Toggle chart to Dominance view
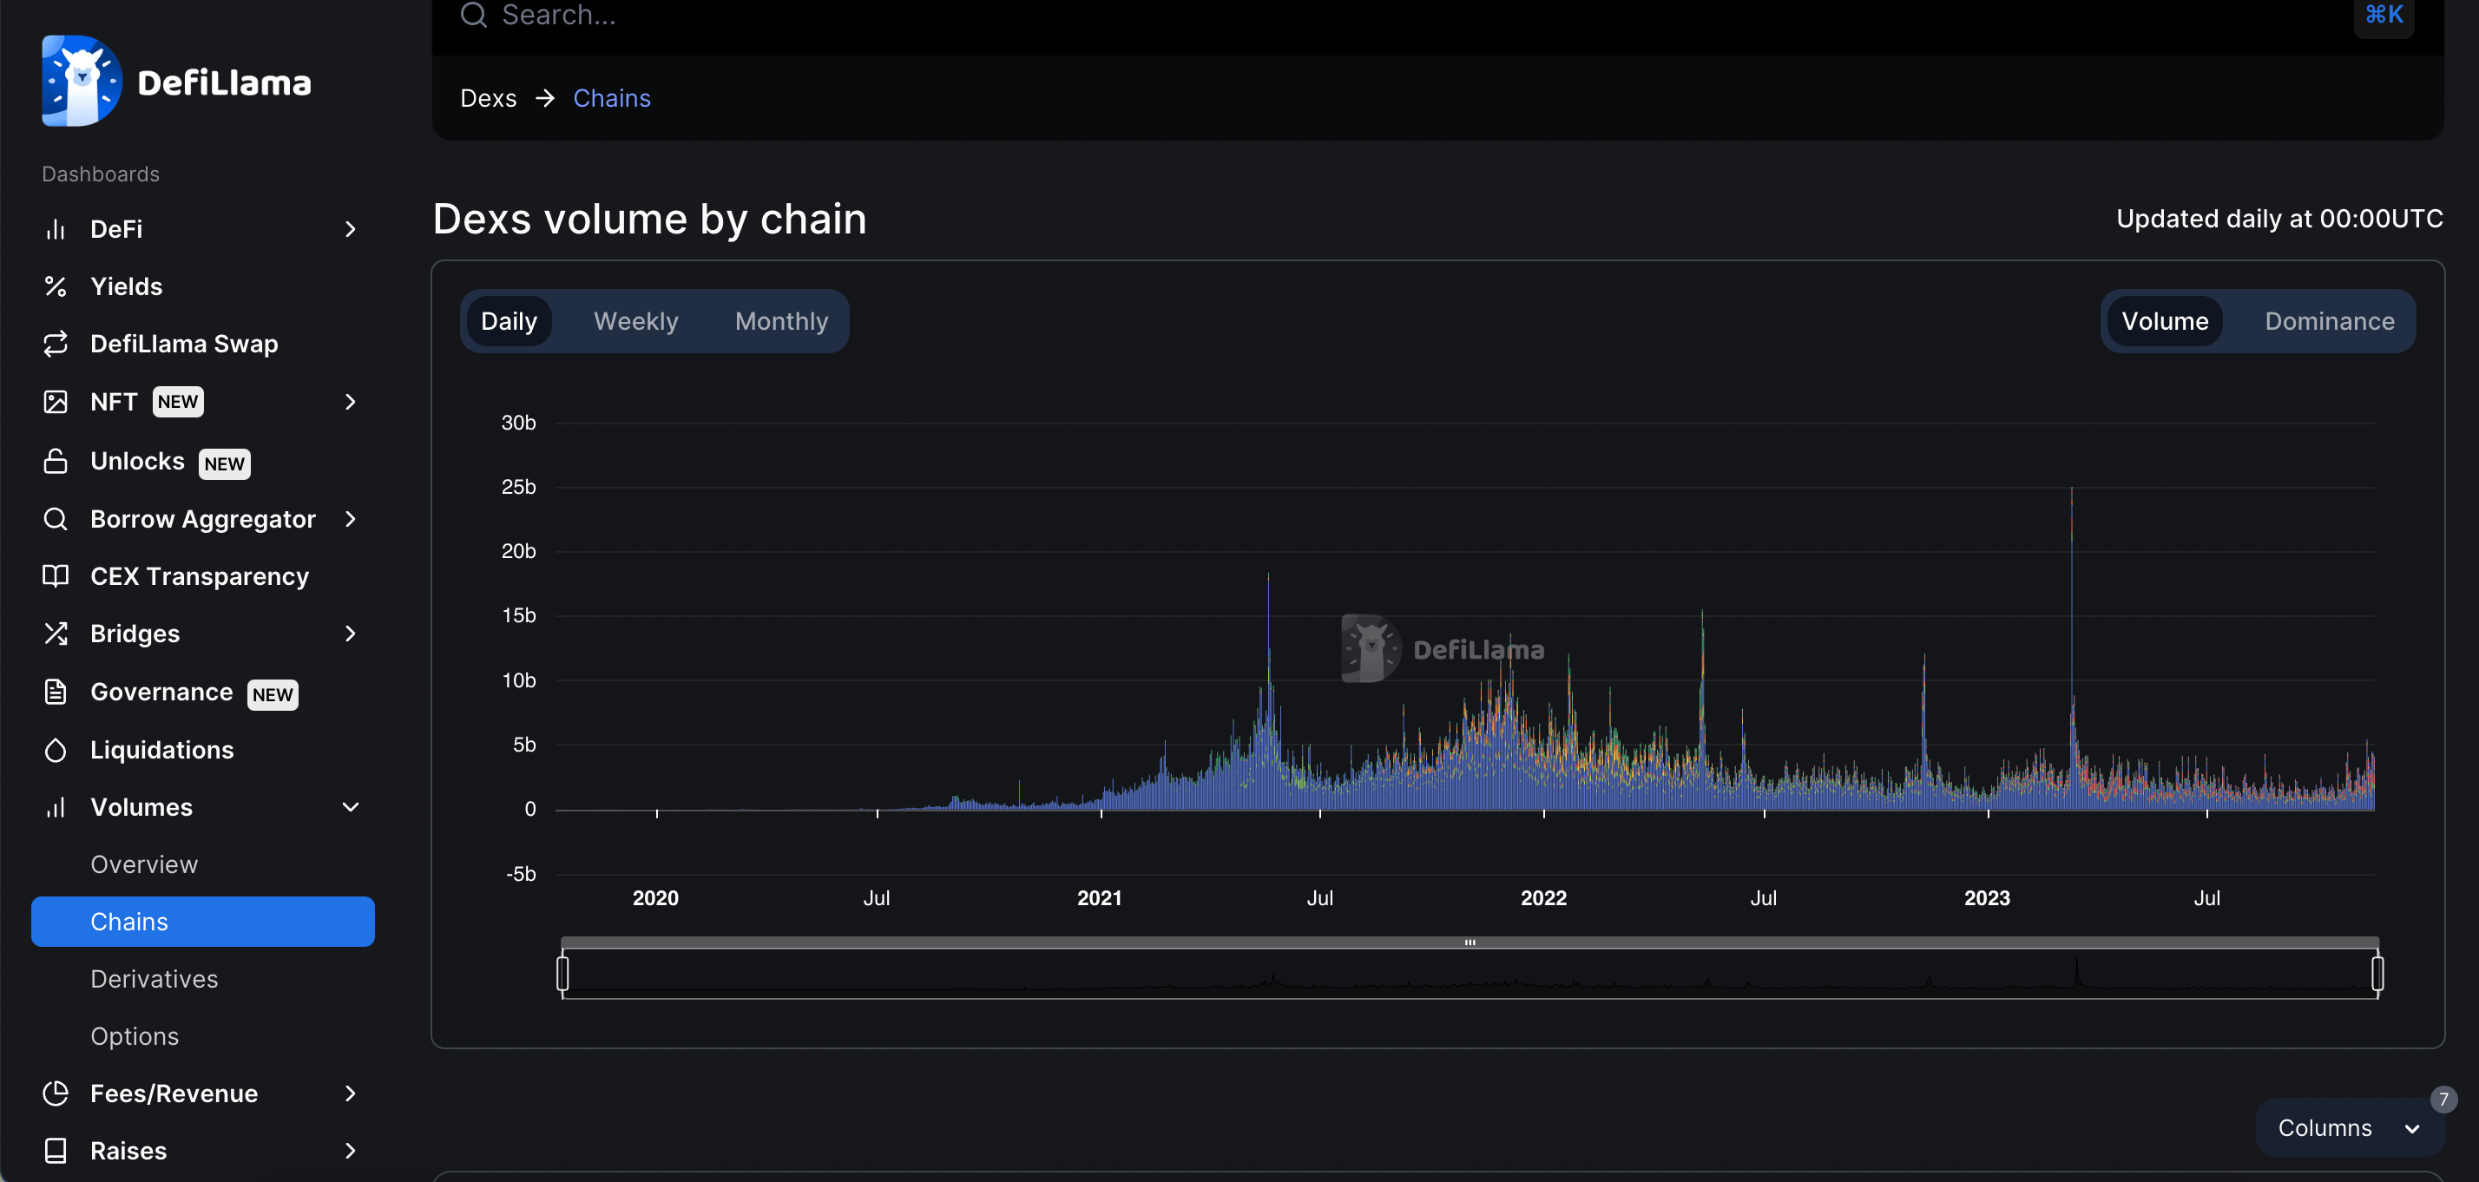This screenshot has width=2479, height=1182. [x=2329, y=320]
